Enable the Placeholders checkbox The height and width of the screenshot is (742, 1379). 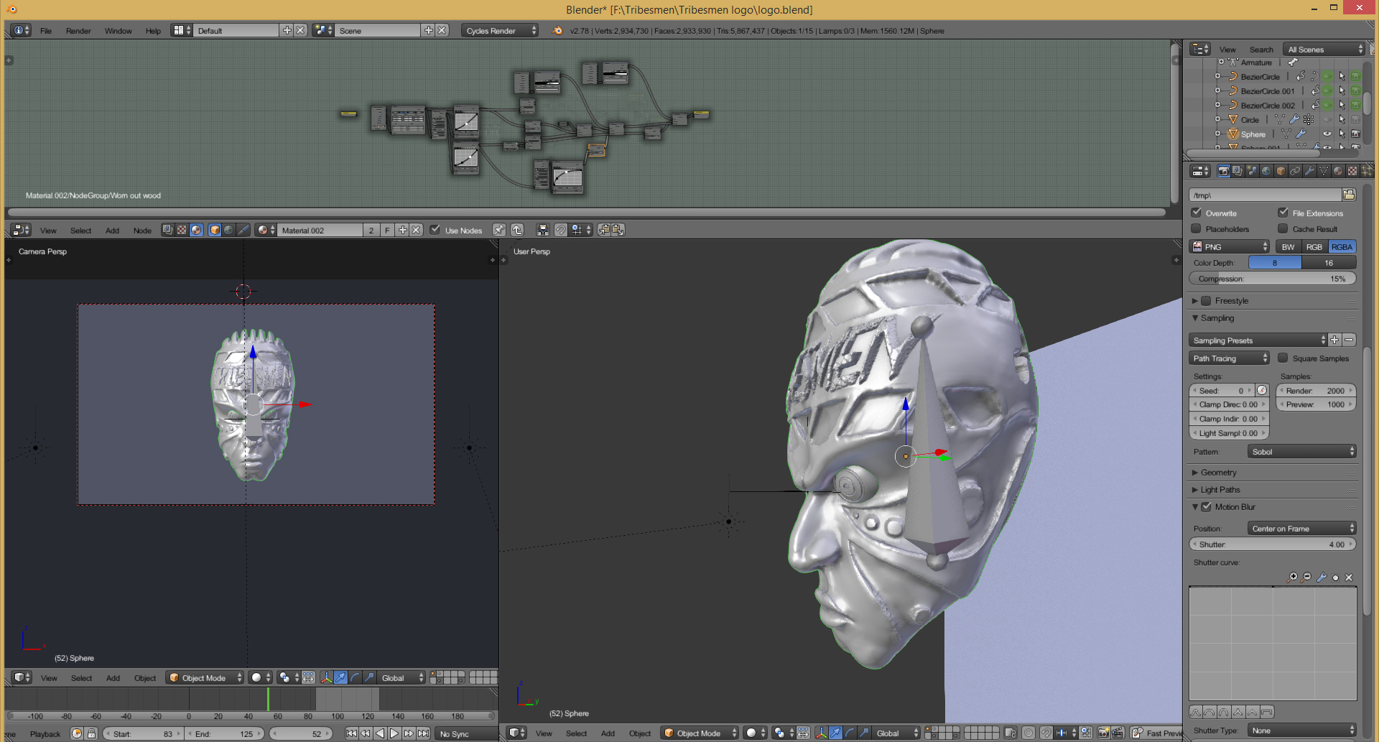click(x=1197, y=228)
